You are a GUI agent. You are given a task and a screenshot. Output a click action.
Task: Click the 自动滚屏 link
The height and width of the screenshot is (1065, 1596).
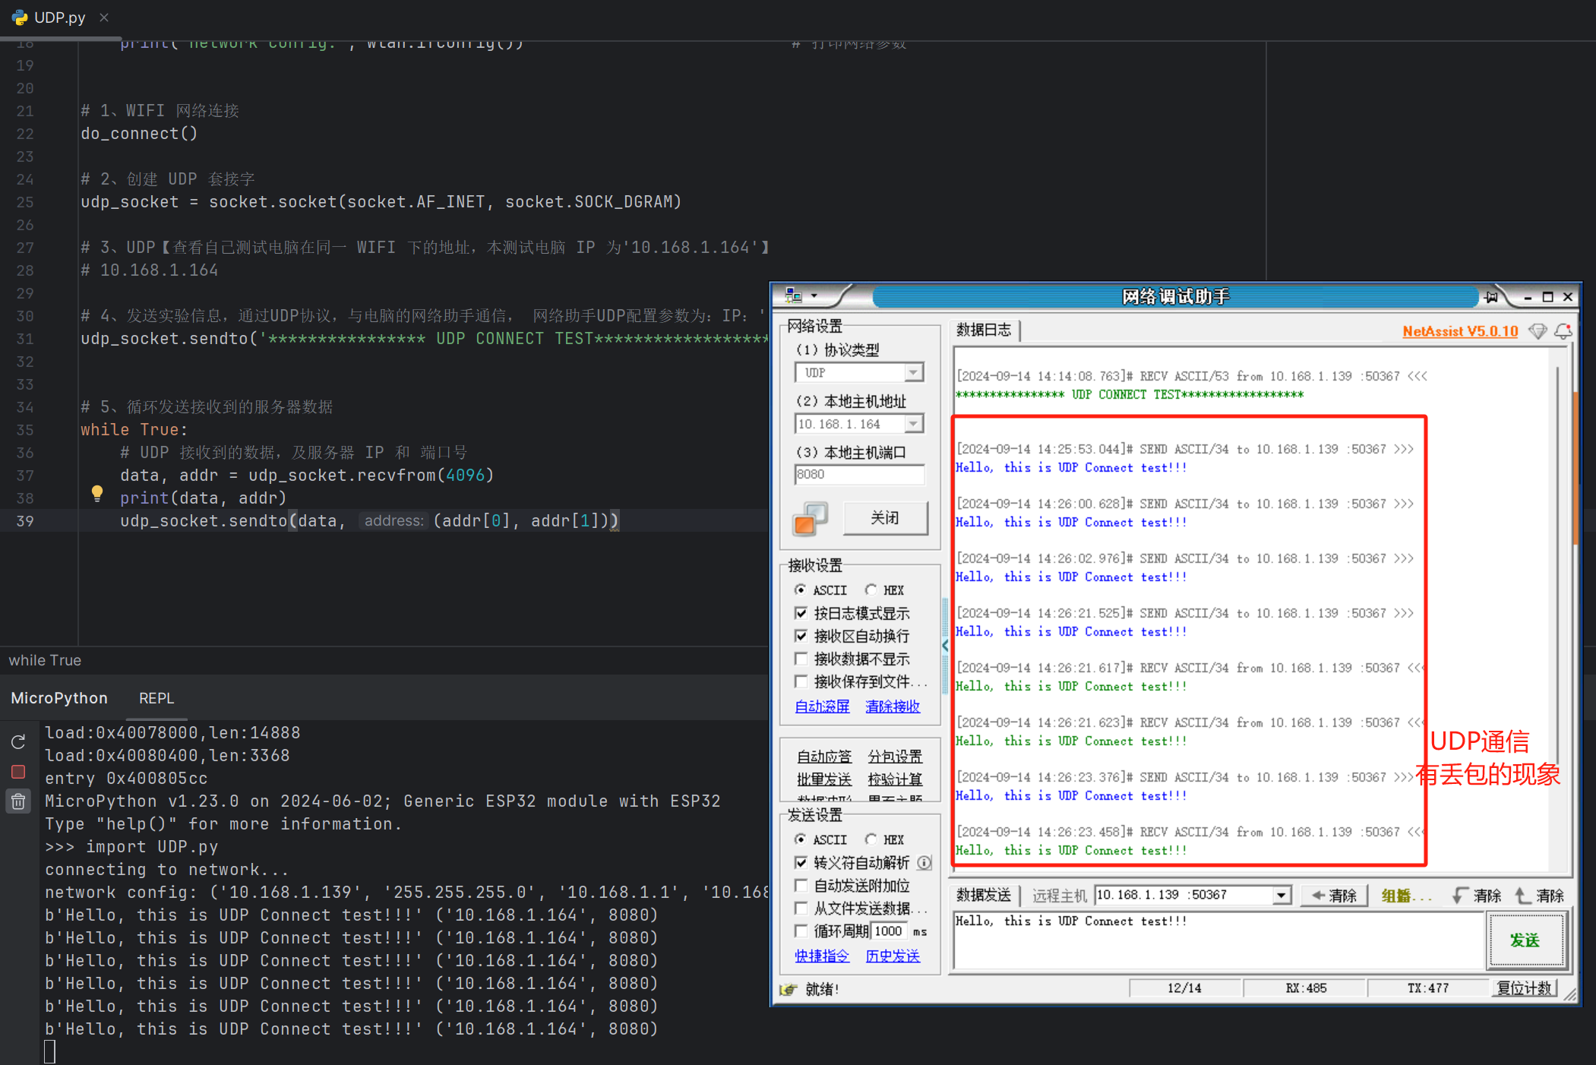click(822, 706)
